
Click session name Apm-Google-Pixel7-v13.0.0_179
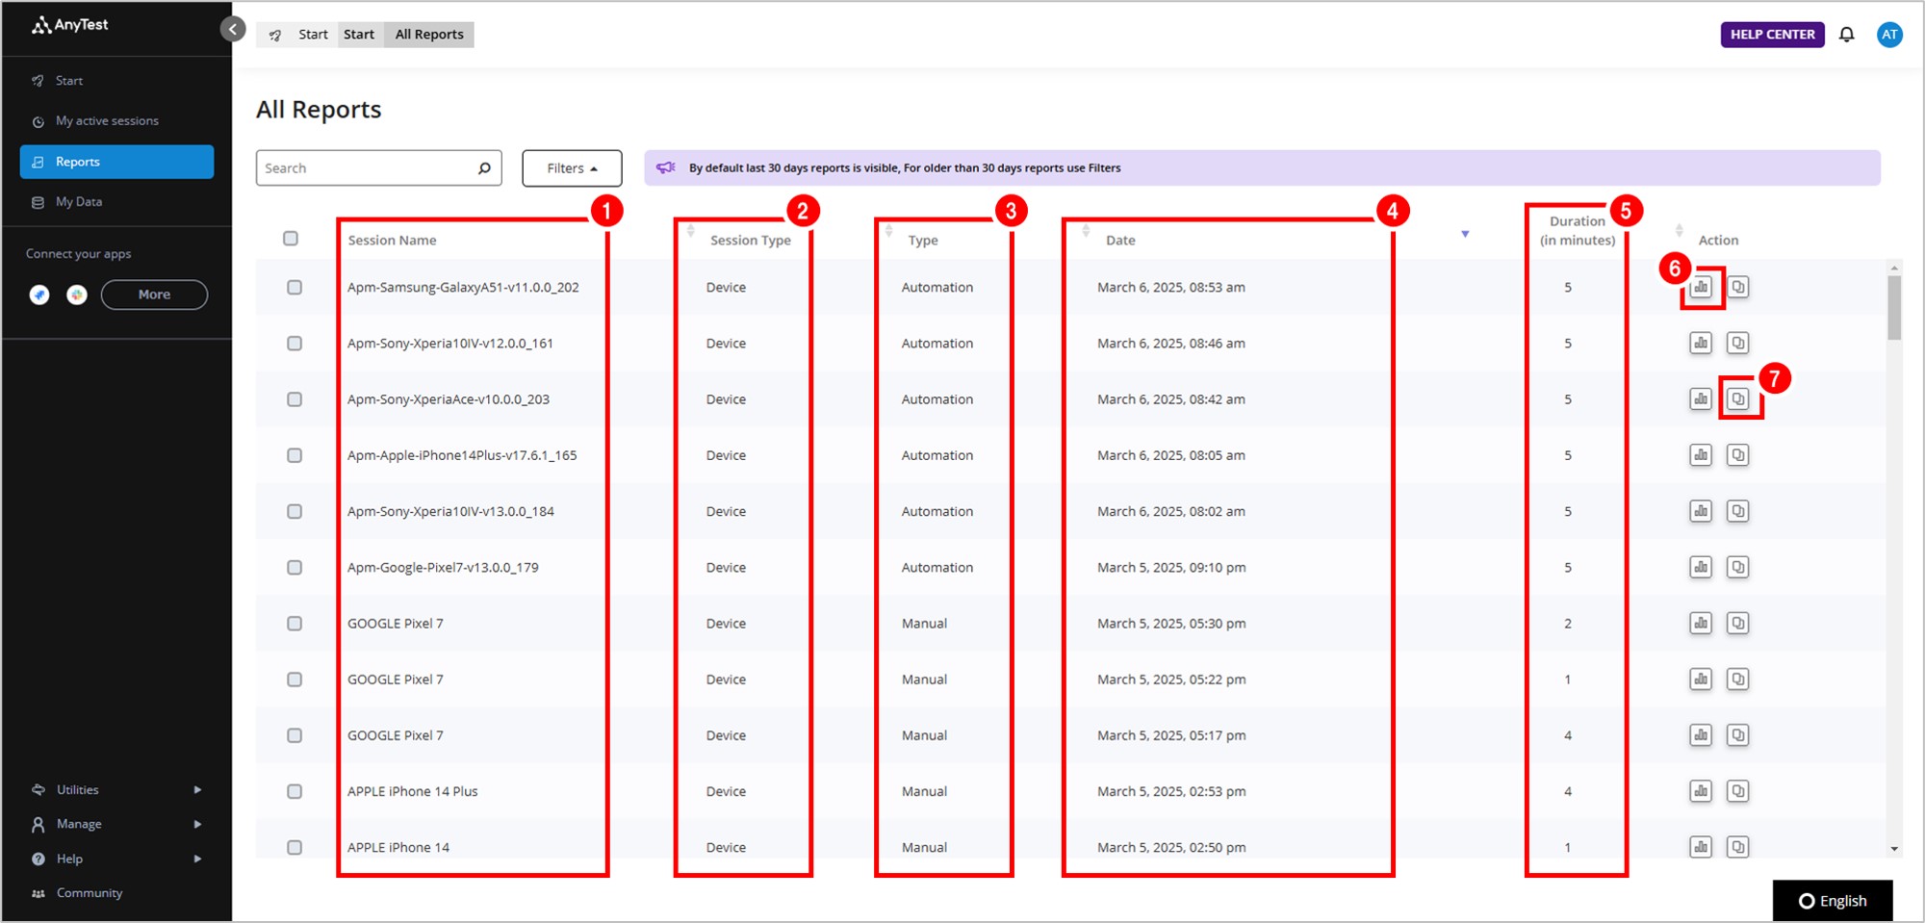(x=443, y=567)
